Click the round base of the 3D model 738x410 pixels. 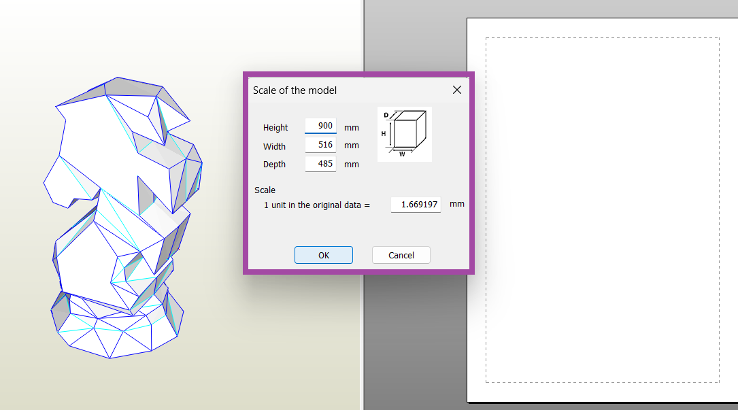(116, 330)
